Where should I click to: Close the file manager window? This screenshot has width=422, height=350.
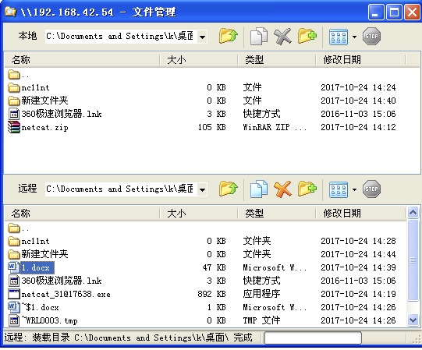click(x=412, y=12)
